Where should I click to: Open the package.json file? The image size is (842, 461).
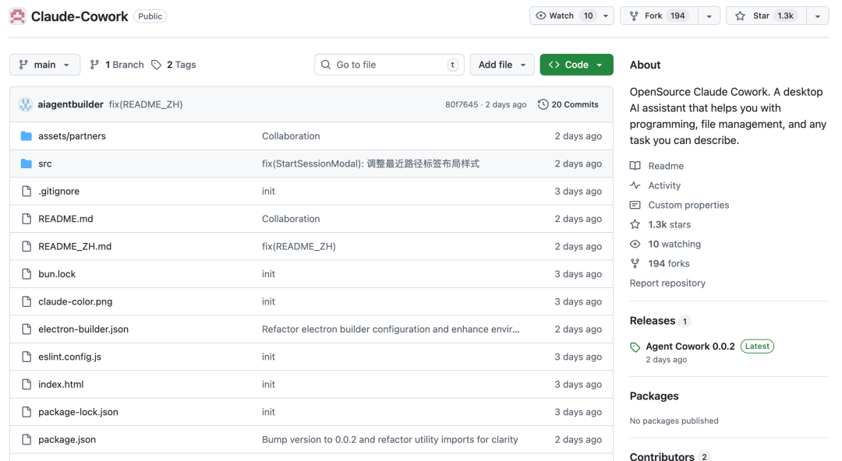67,439
